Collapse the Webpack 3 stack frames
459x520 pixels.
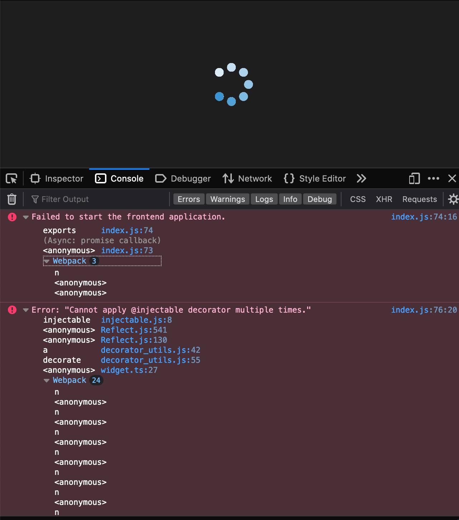(x=47, y=261)
